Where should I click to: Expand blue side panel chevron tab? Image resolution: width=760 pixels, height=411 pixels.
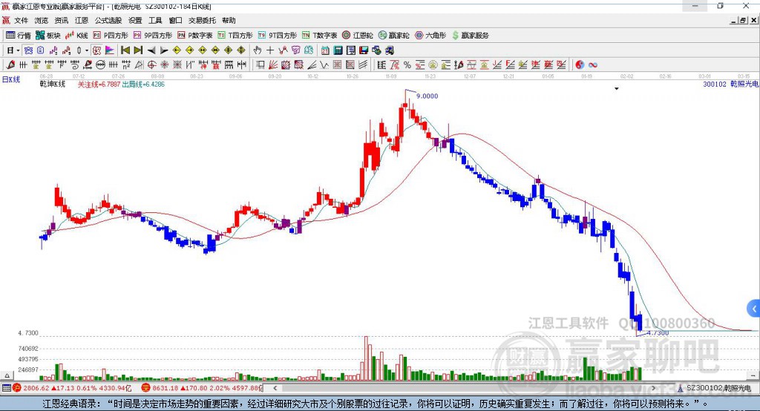click(x=754, y=309)
